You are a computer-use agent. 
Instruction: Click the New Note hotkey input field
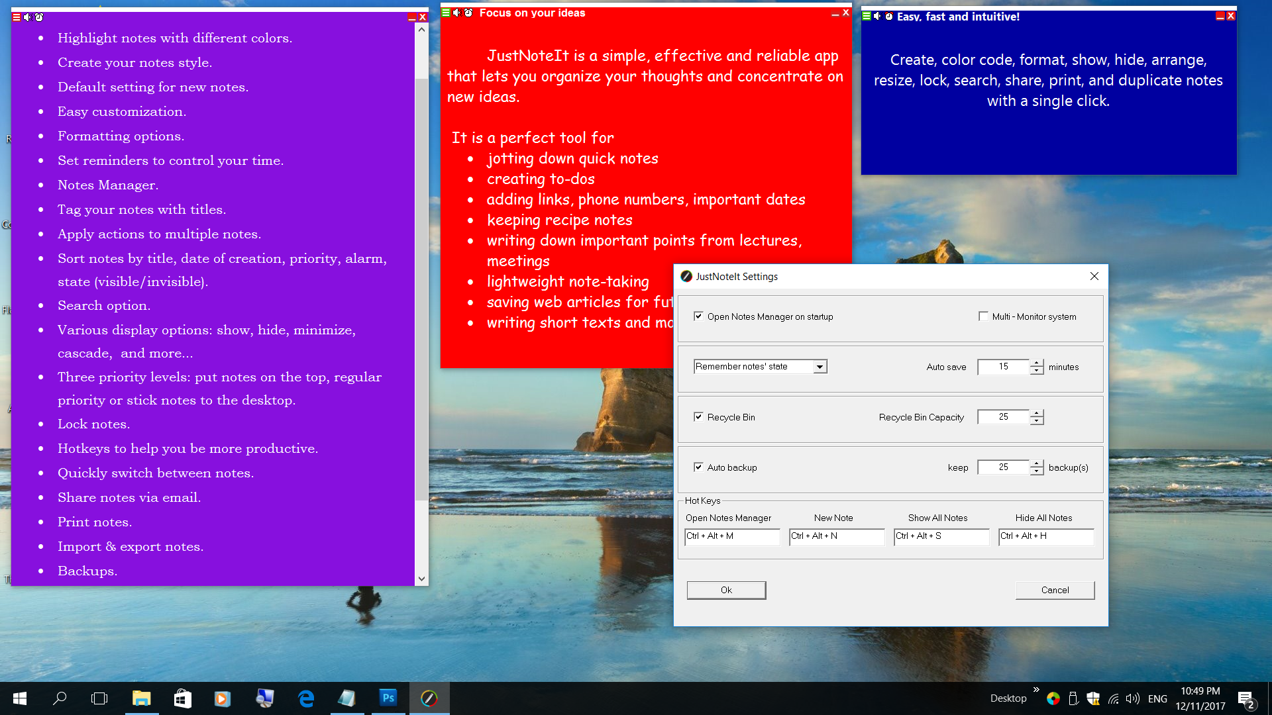coord(836,537)
